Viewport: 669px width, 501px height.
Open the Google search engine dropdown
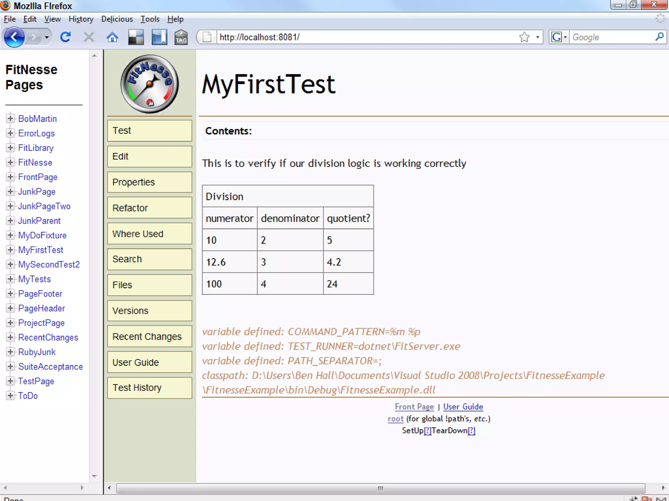tap(559, 37)
